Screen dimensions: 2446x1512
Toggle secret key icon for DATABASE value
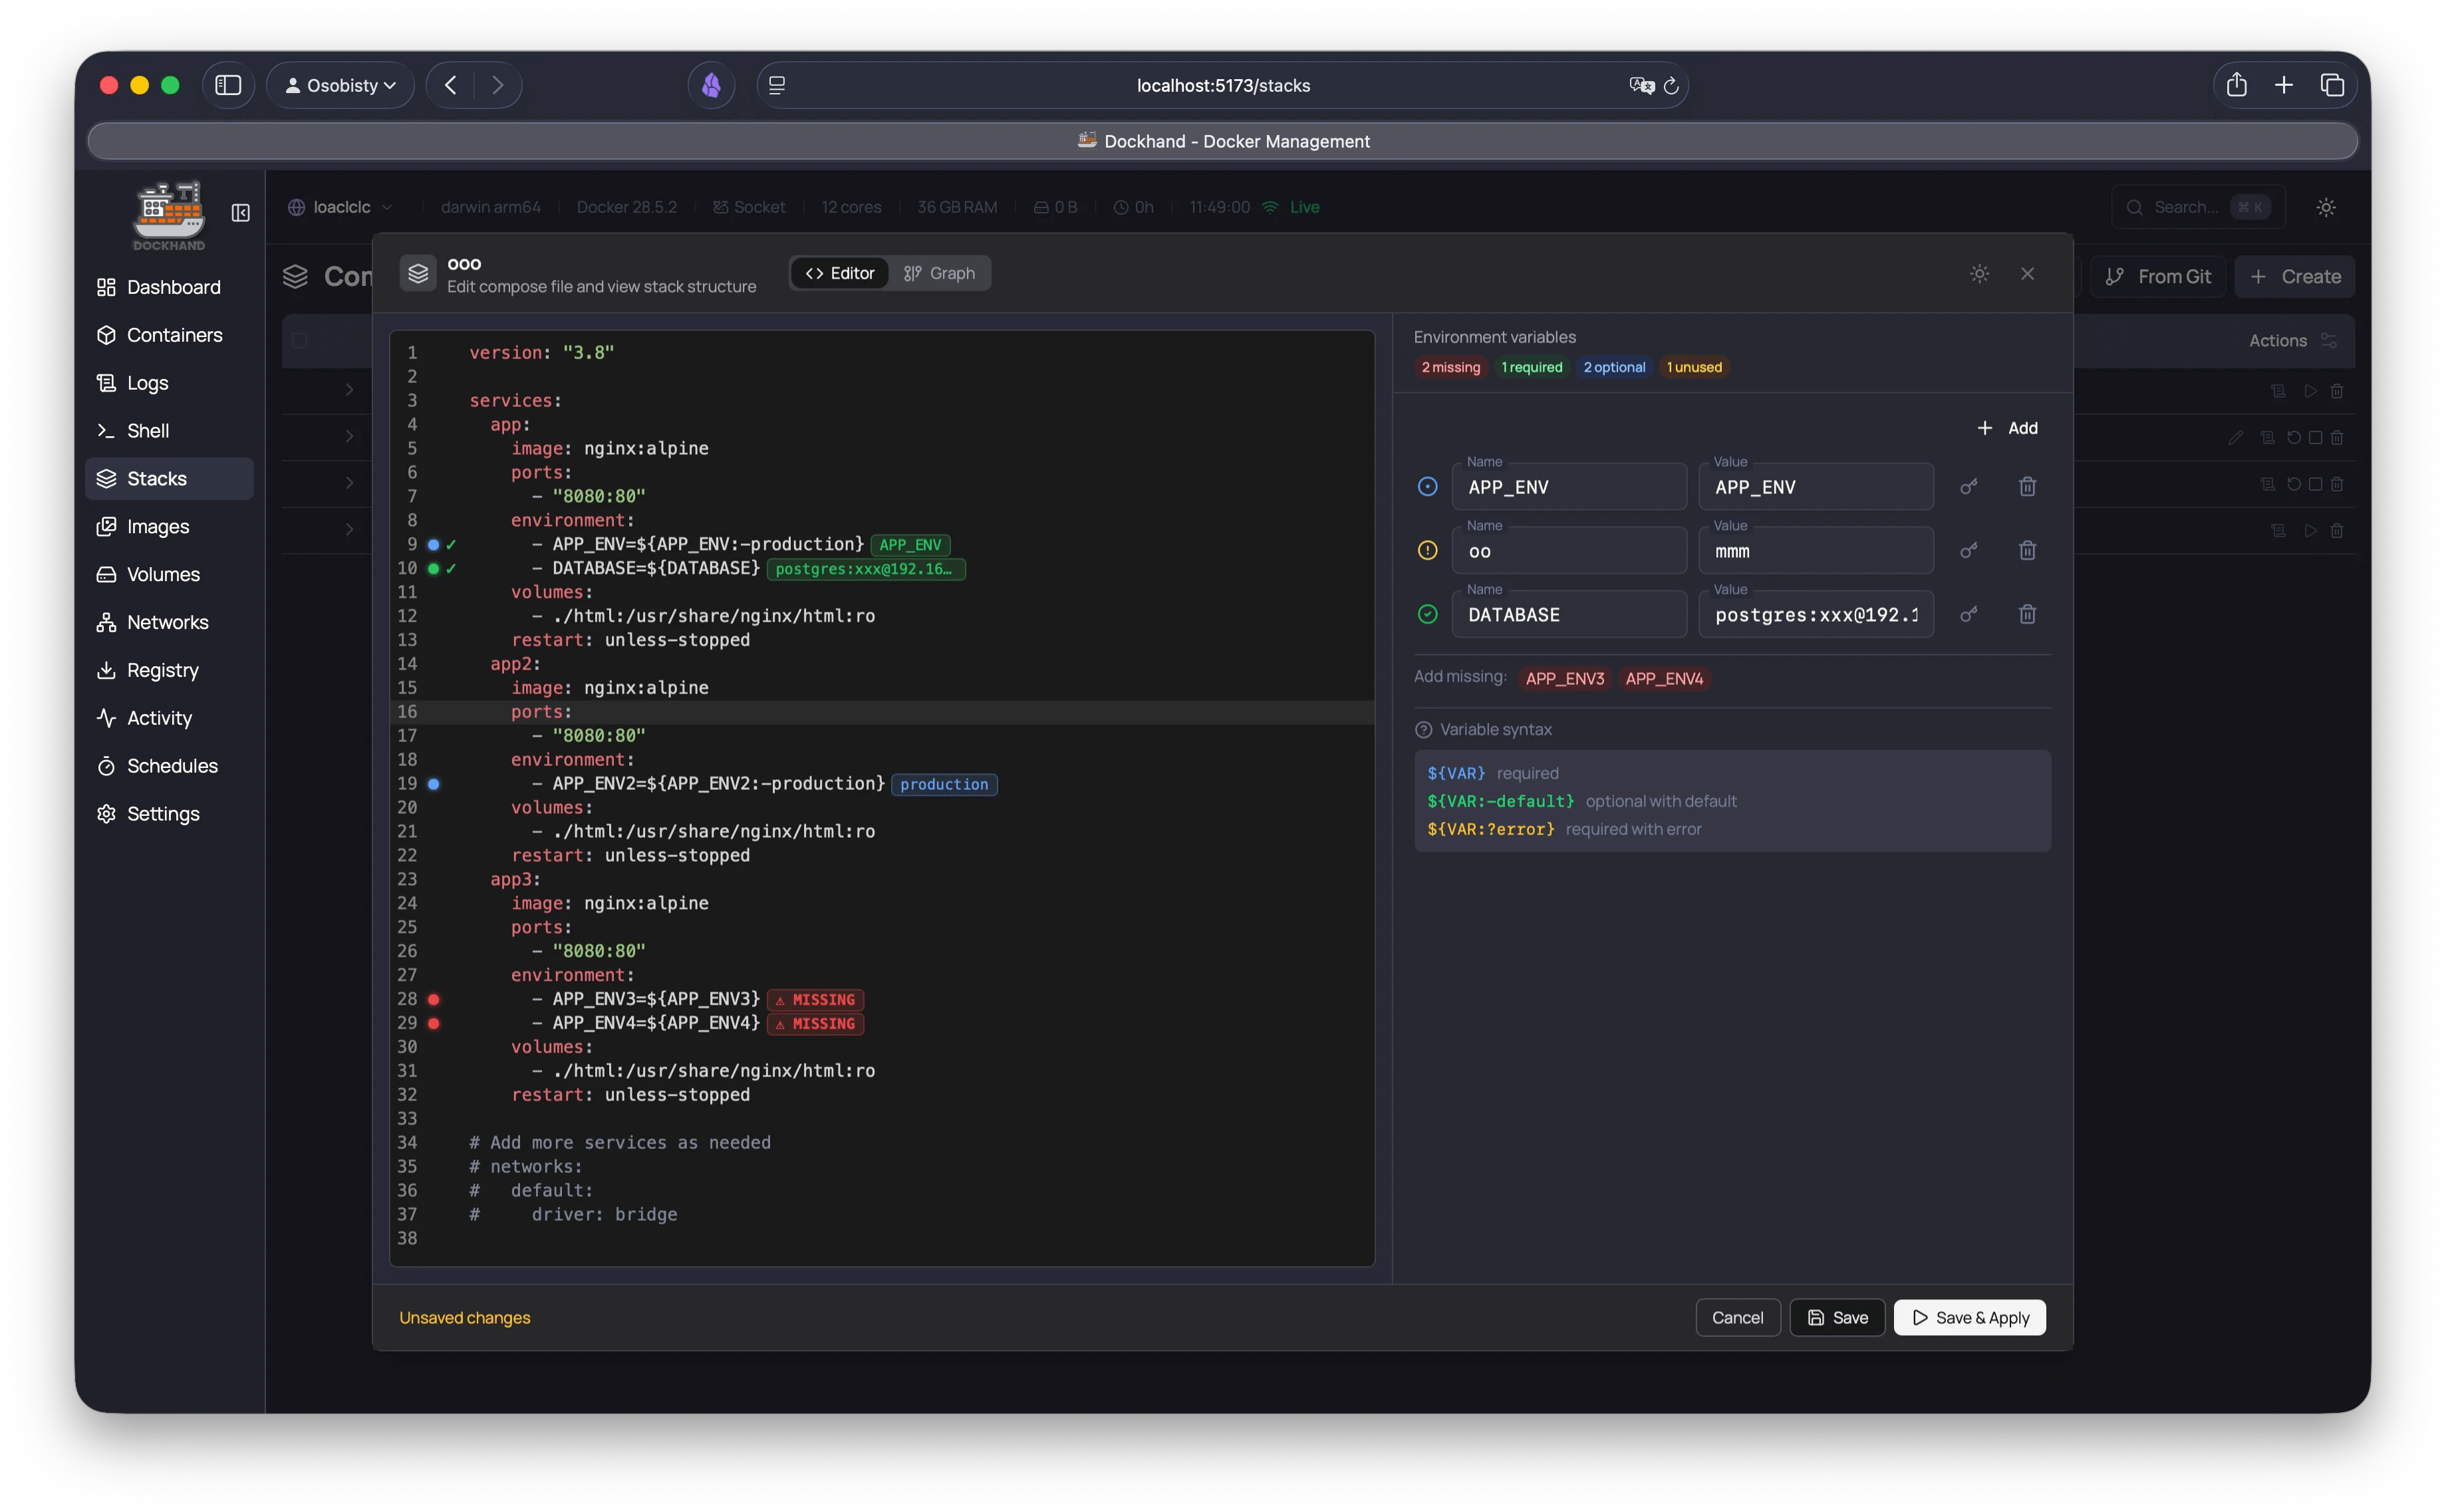1968,614
